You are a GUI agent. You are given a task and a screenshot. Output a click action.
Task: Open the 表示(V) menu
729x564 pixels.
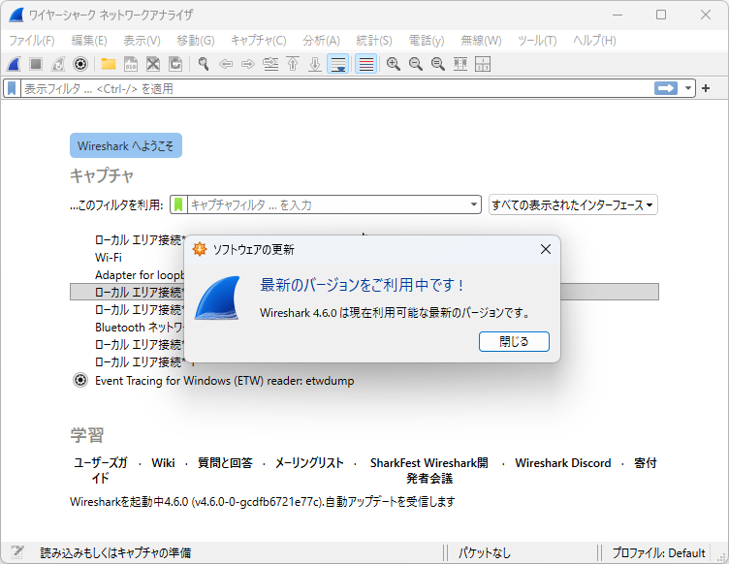(142, 41)
